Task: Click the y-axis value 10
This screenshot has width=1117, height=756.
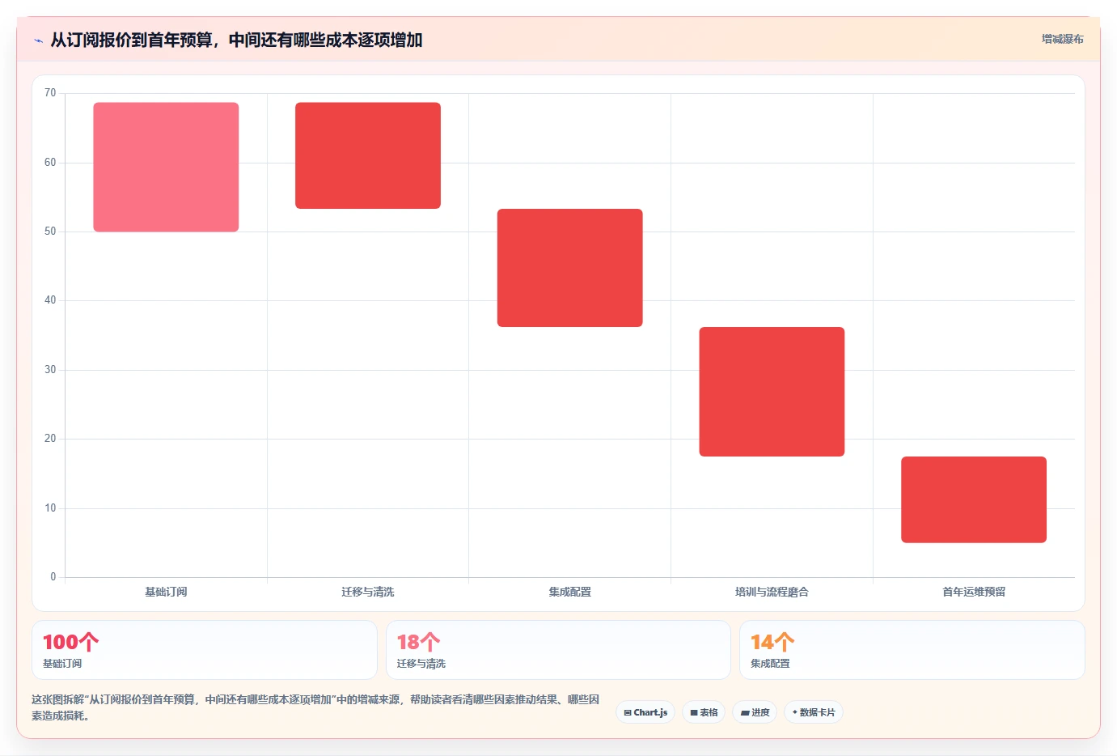Action: pos(50,508)
